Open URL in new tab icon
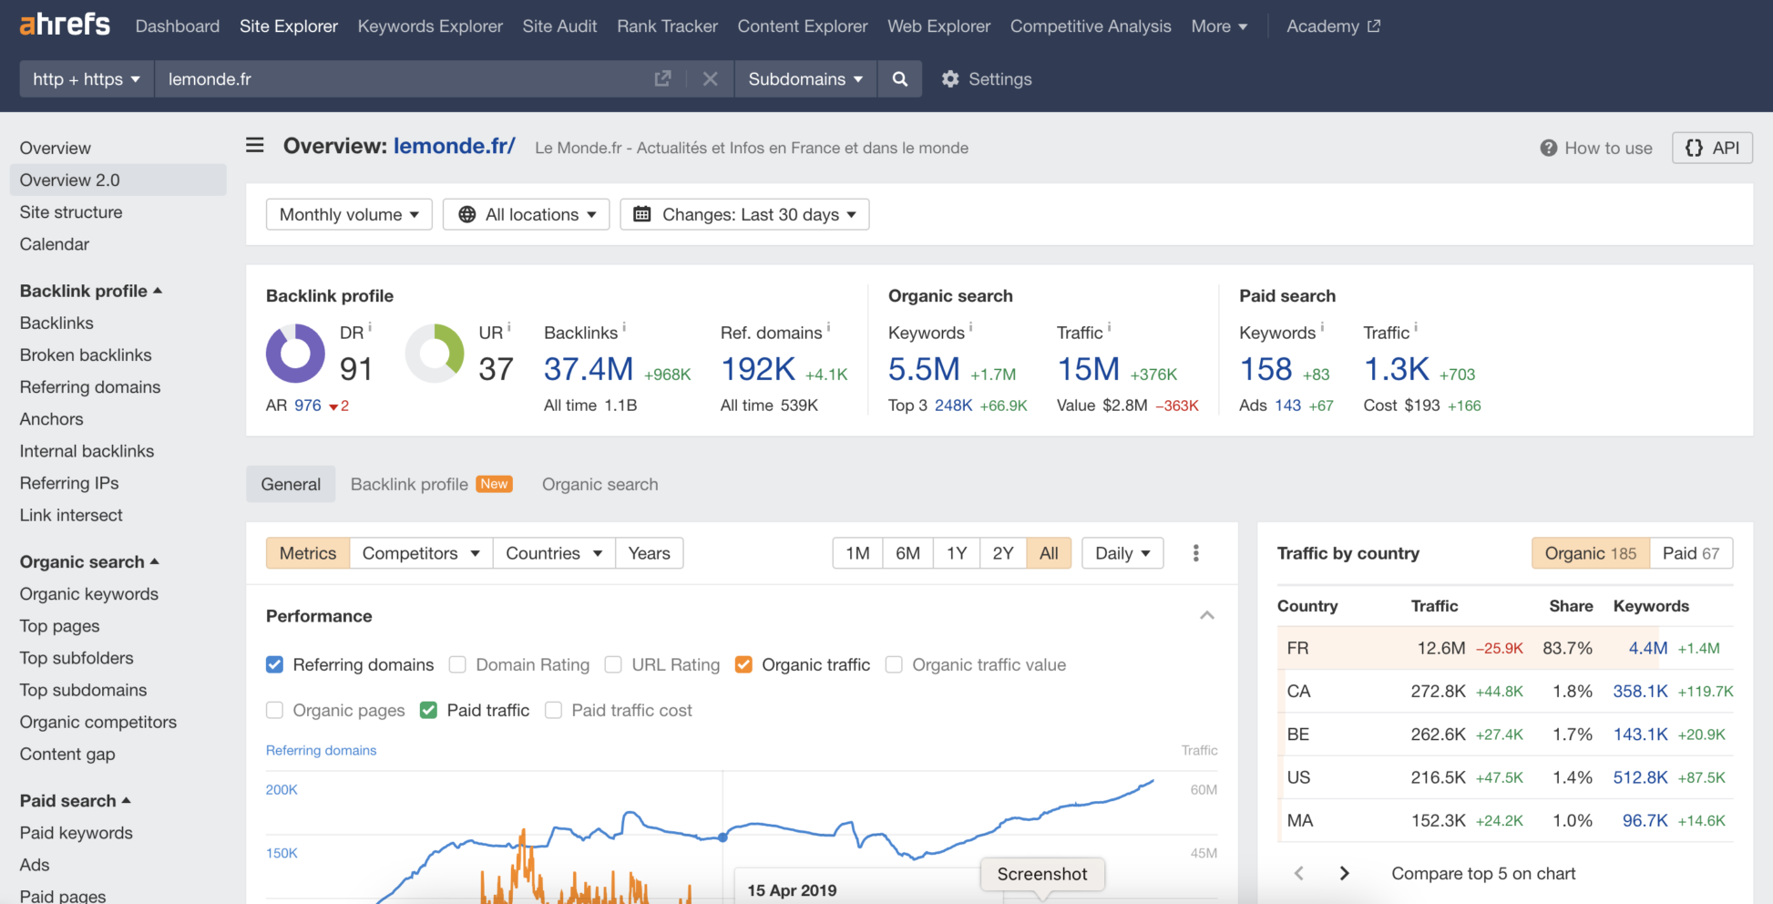 tap(662, 79)
